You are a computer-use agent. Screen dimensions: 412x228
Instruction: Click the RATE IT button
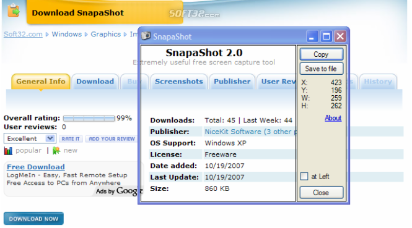pos(71,139)
